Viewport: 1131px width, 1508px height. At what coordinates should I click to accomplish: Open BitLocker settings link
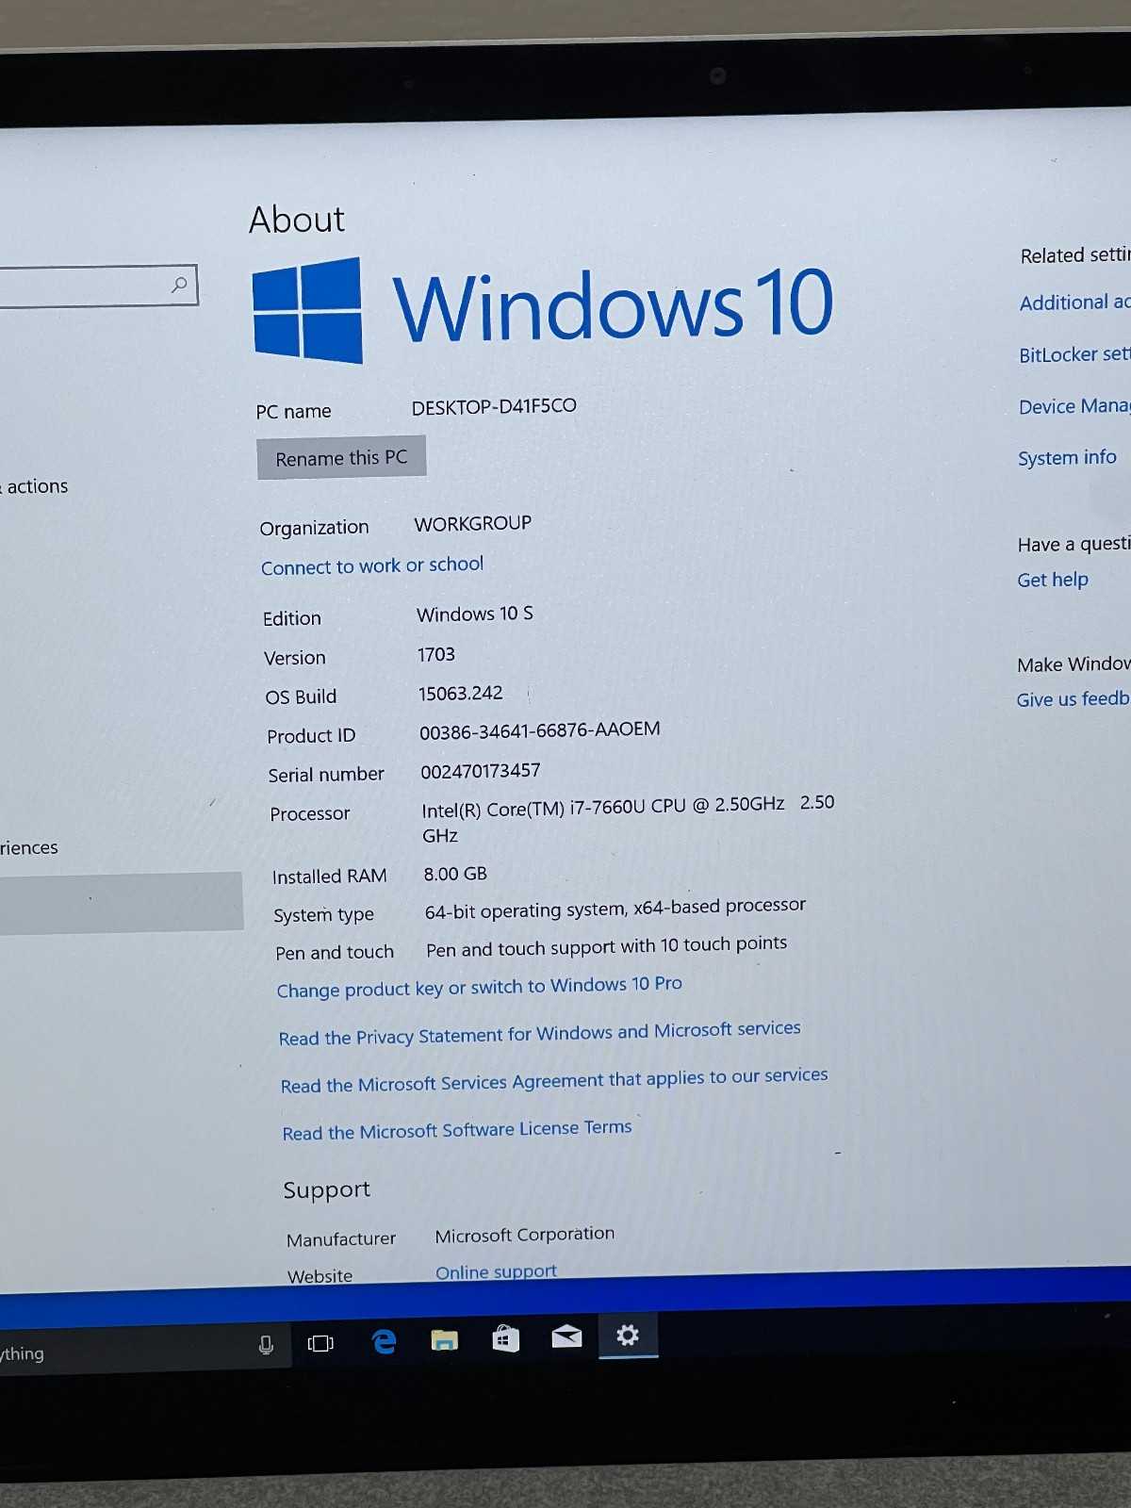[1074, 354]
